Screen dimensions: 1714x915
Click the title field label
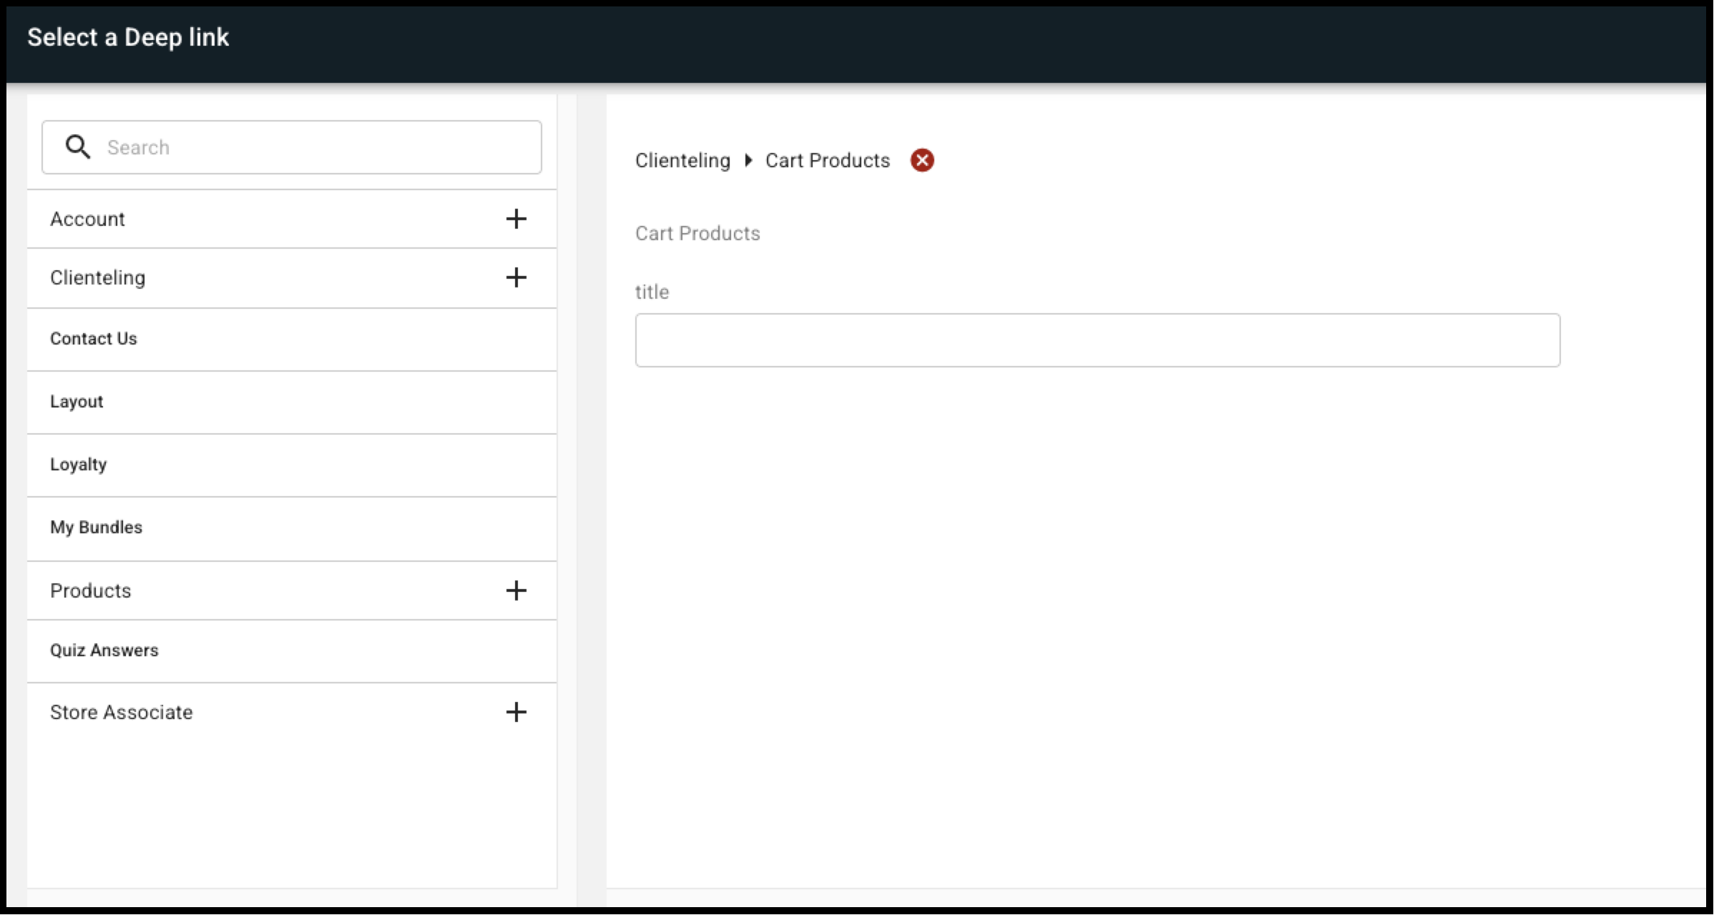(x=652, y=292)
